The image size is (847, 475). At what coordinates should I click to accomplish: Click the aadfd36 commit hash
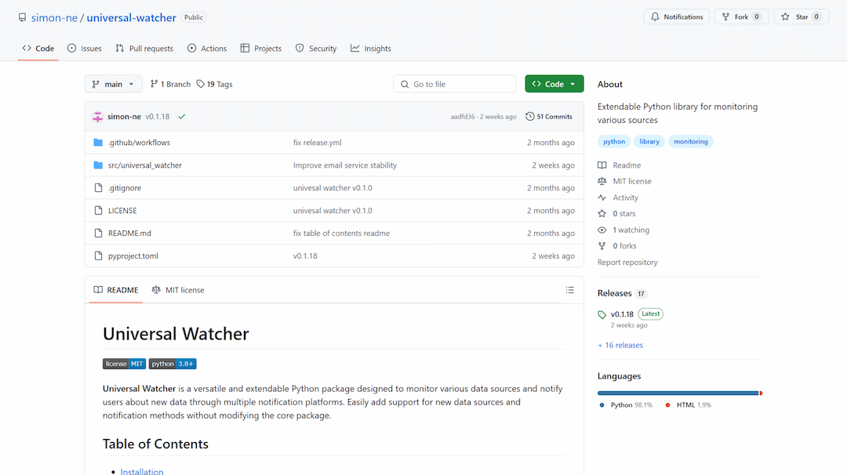pyautogui.click(x=463, y=117)
